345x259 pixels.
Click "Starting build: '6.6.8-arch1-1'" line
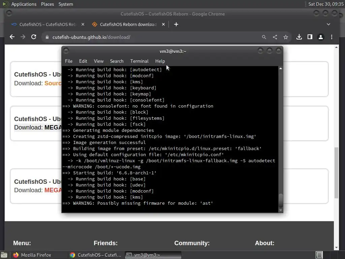pyautogui.click(x=109, y=173)
